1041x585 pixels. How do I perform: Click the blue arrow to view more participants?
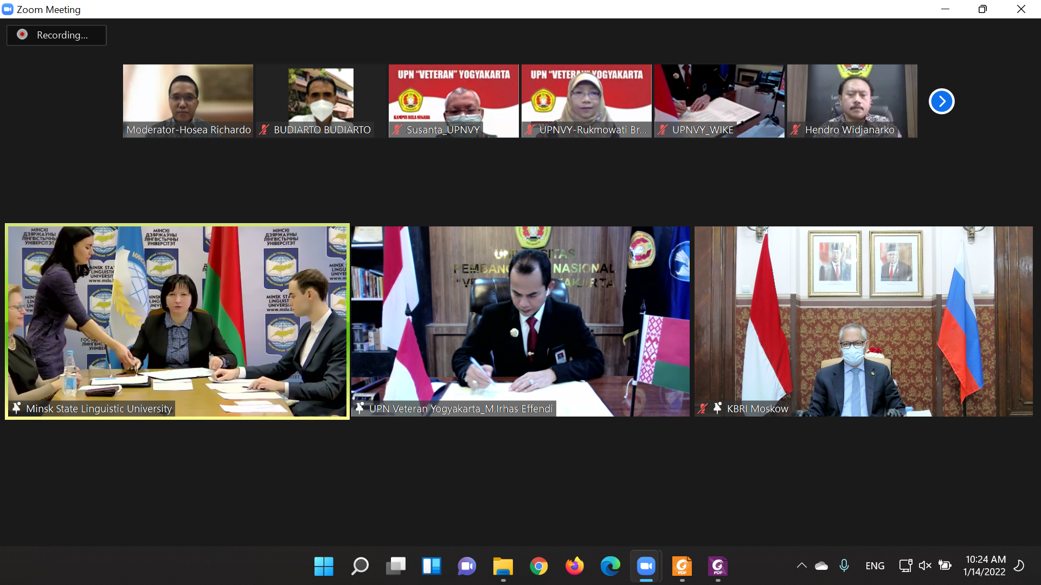(x=941, y=101)
